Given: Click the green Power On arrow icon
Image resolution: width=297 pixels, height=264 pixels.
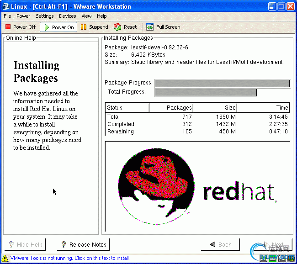Looking at the screenshot, I should [x=47, y=27].
